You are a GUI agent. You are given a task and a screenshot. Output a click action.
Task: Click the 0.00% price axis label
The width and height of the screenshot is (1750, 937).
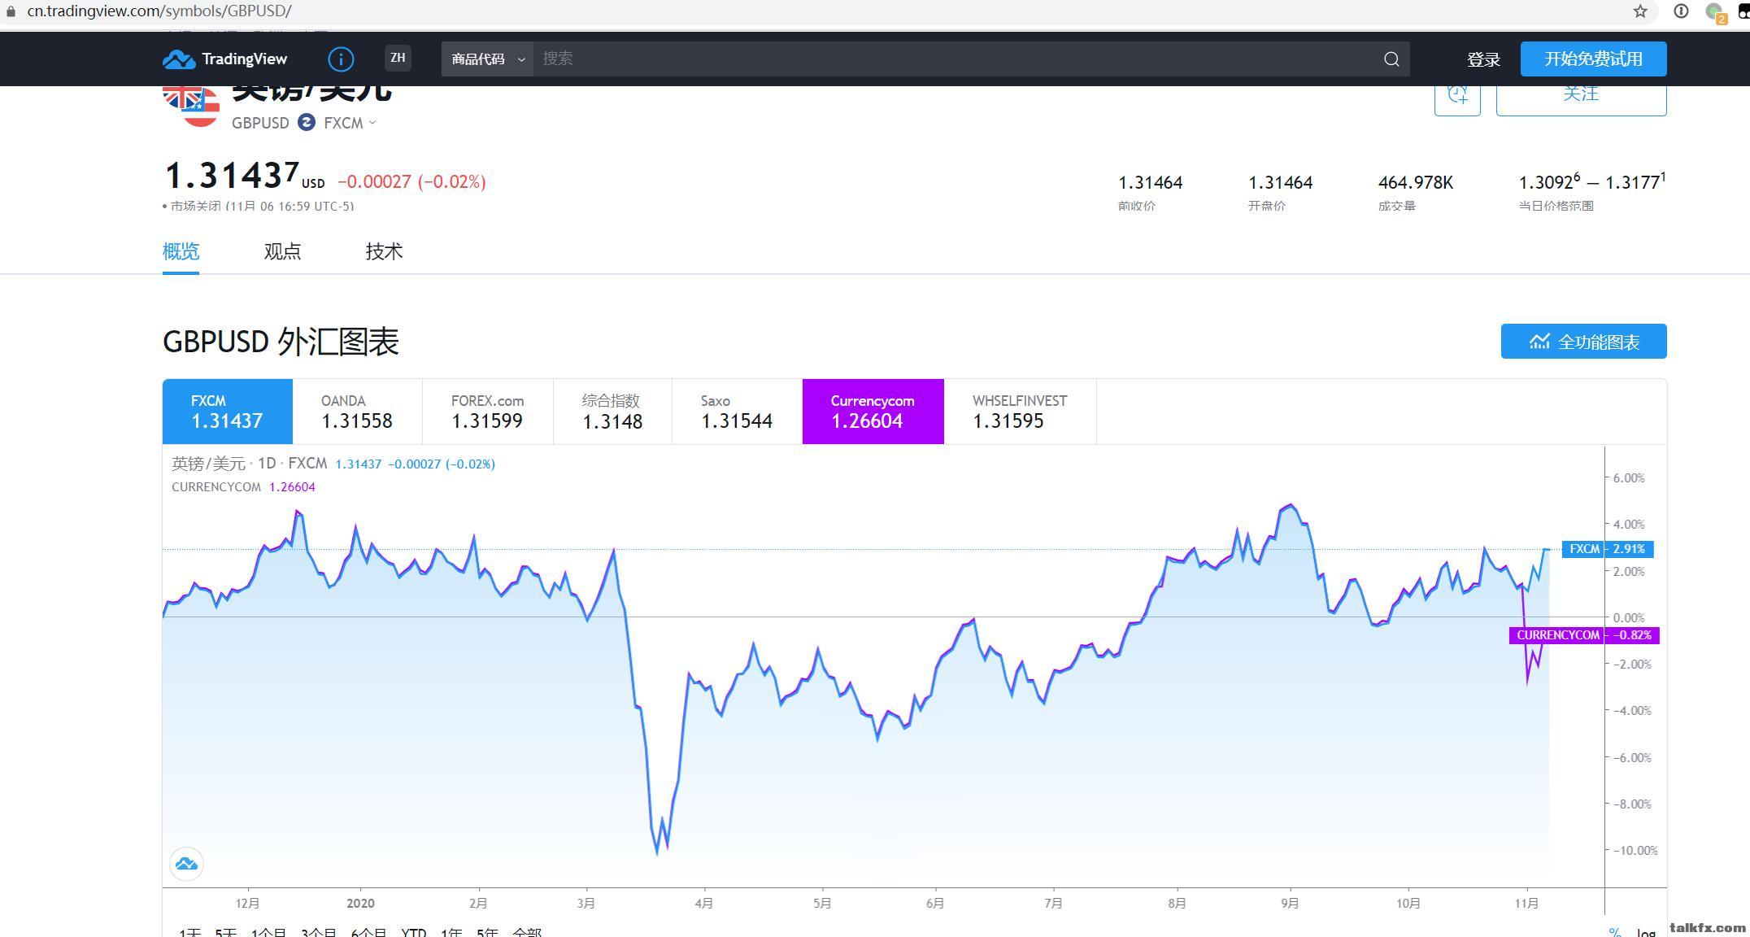(x=1629, y=618)
